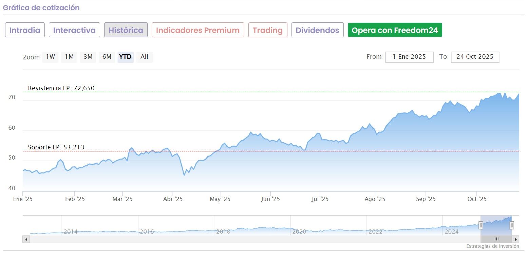Click the horizontal scrollbar thumb grip

tap(496, 239)
